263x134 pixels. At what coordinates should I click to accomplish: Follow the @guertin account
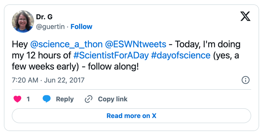(81, 26)
